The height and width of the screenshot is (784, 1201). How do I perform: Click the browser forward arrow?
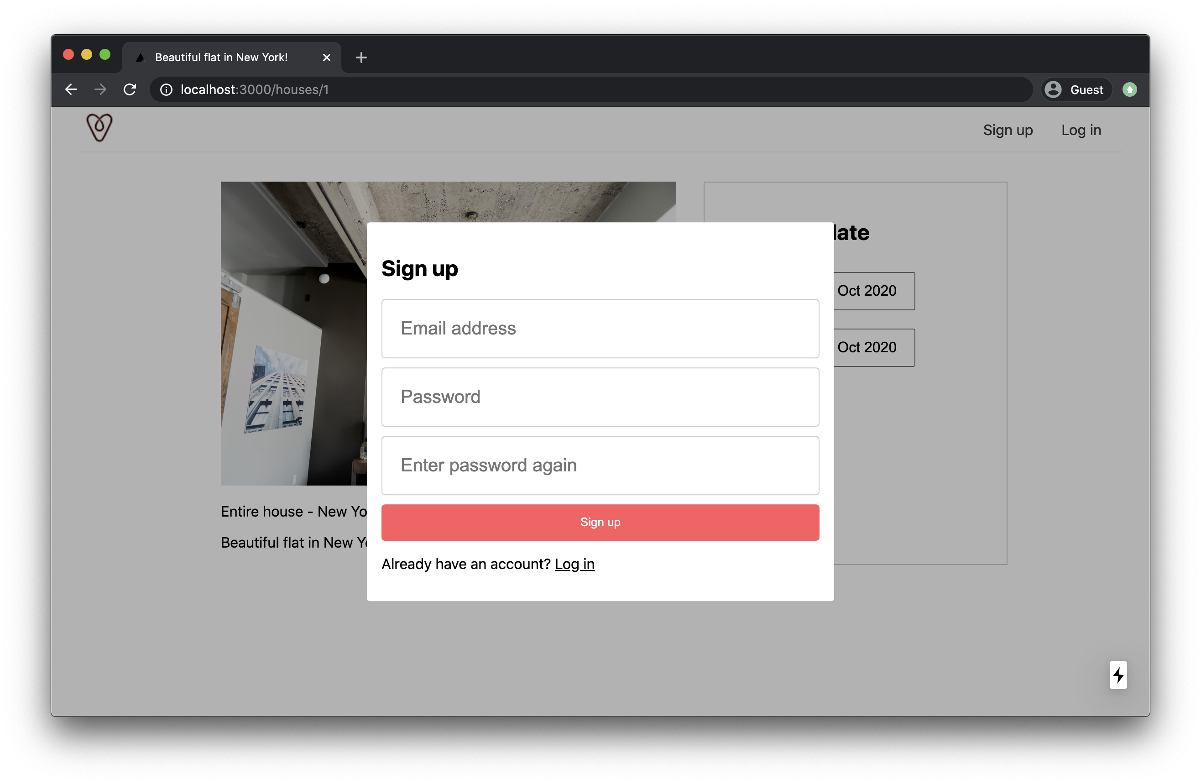click(100, 89)
